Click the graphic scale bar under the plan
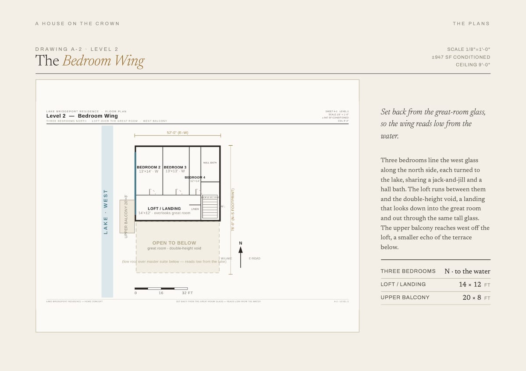 pos(161,288)
